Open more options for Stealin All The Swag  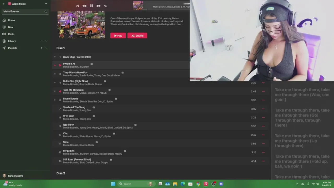[263, 109]
